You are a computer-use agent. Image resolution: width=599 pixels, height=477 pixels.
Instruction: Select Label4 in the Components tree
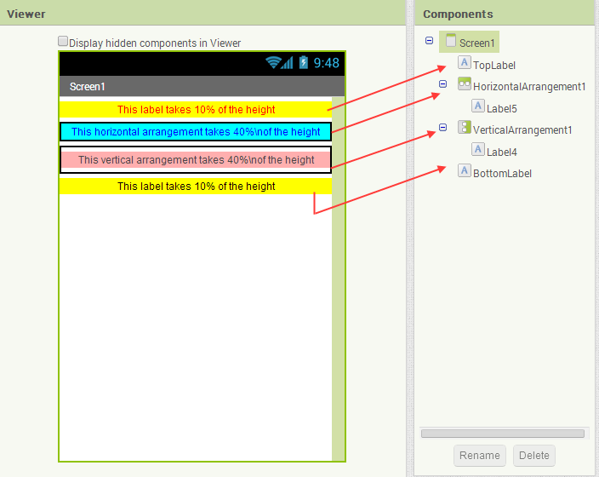tap(502, 152)
